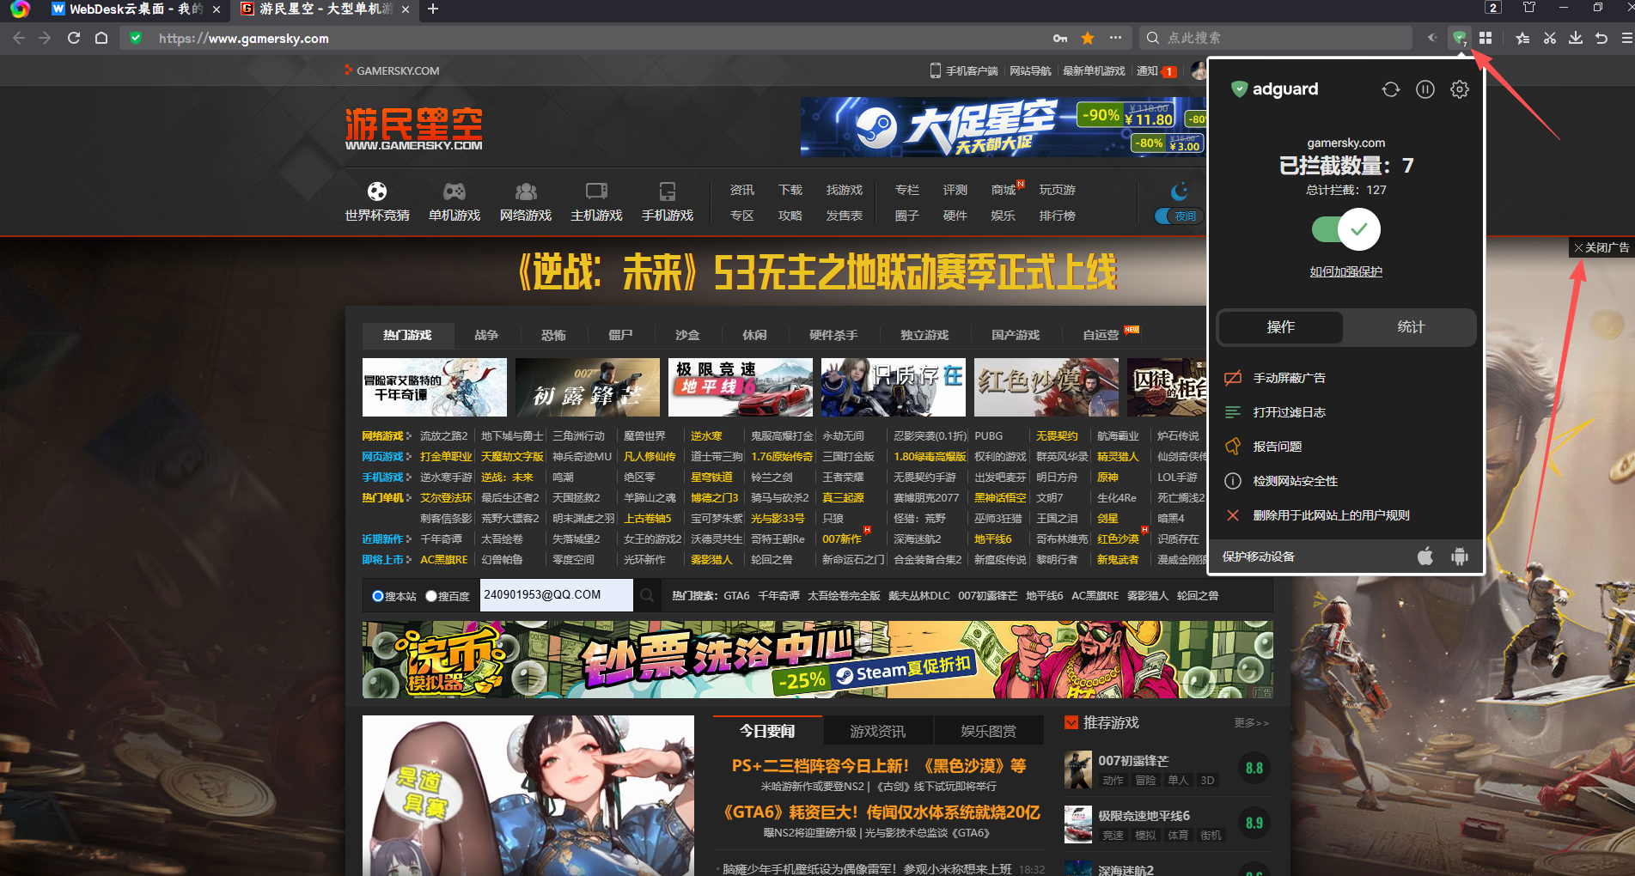Click the Android icon in AdGuard footer
Screen dimensions: 1635x876
pos(1459,557)
